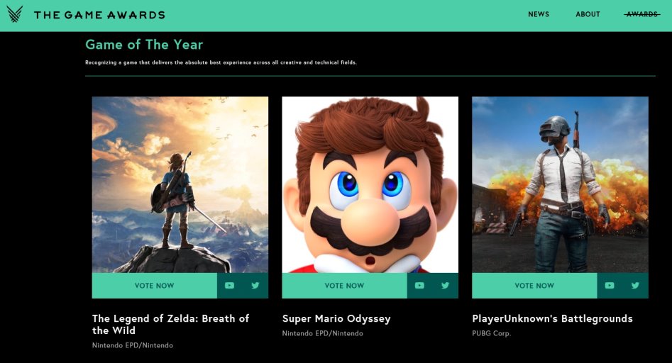Open the PlayerUnknown's Battlegrounds artwork
Image resolution: width=672 pixels, height=363 pixels.
click(560, 184)
